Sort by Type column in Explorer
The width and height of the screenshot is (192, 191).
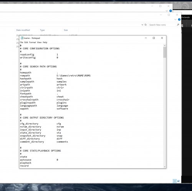point(42,30)
